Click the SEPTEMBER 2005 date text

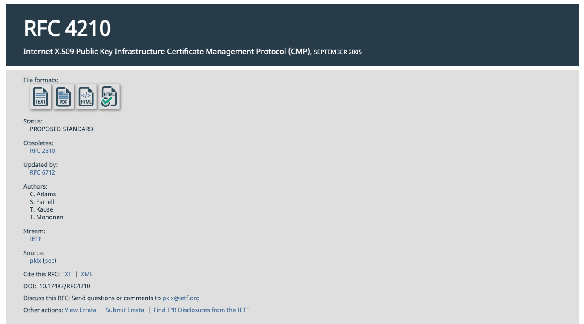338,52
